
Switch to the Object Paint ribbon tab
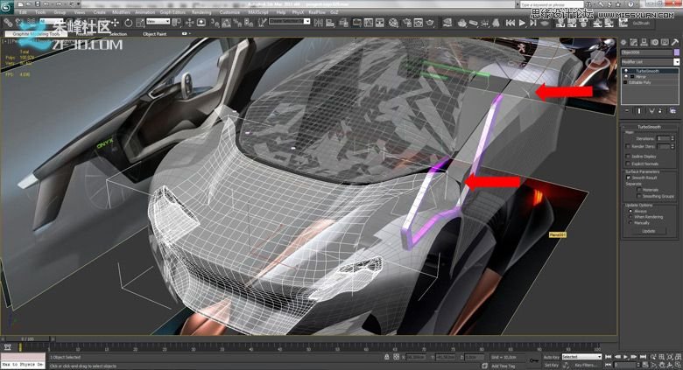click(155, 33)
